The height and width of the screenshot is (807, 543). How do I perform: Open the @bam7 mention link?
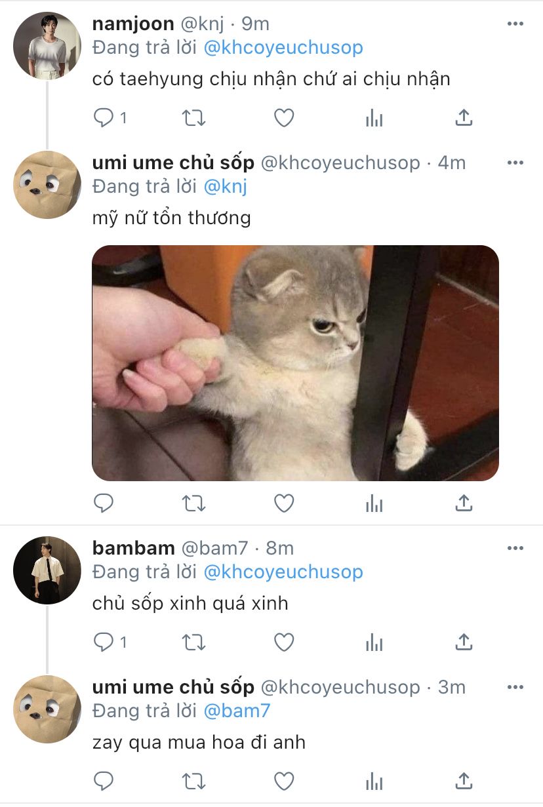pos(237,711)
